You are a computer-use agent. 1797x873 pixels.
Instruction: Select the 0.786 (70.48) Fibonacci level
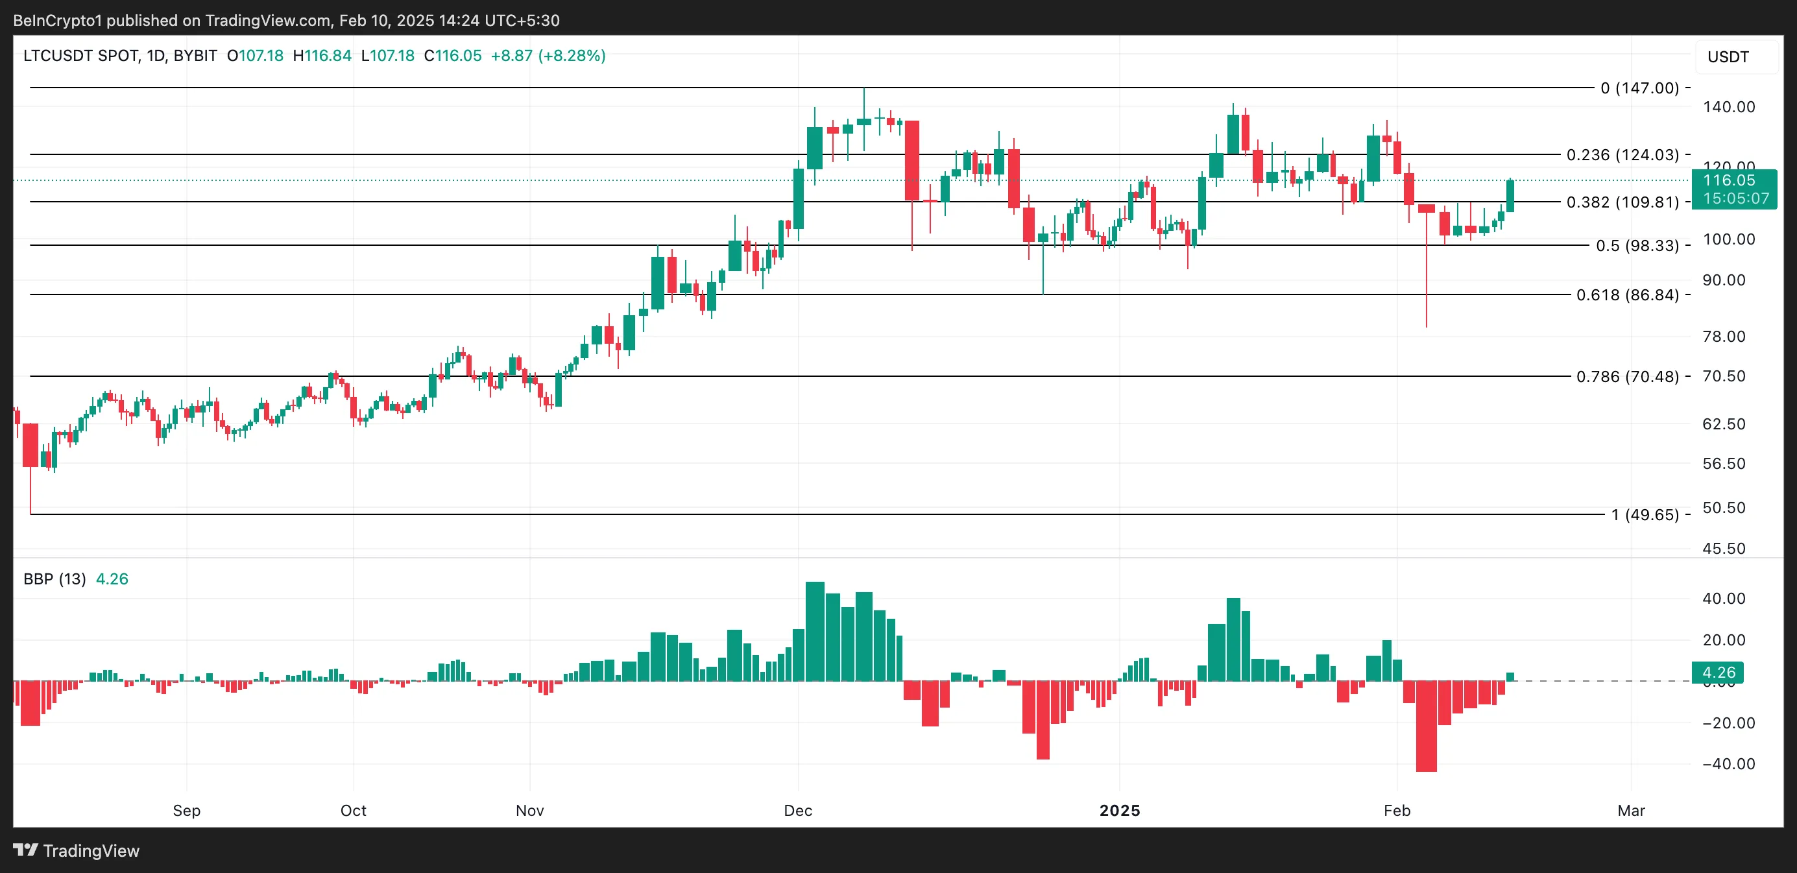click(x=1627, y=377)
